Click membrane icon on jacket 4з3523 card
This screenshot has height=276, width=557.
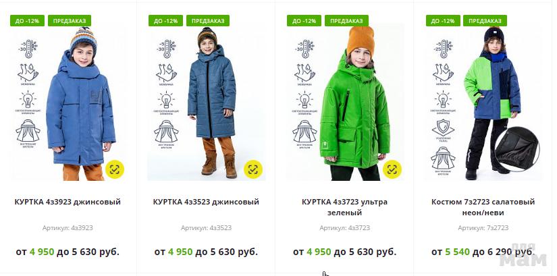(166, 74)
